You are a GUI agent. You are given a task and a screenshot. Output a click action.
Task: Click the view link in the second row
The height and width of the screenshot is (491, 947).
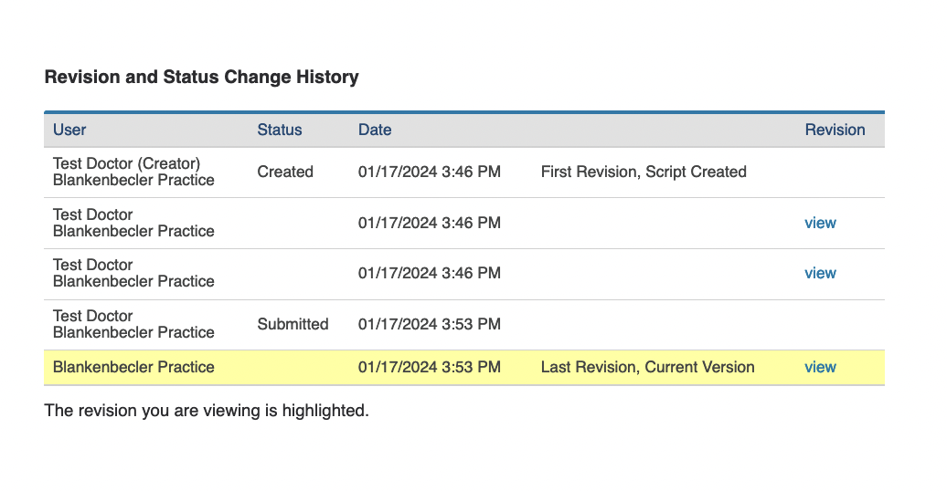820,224
